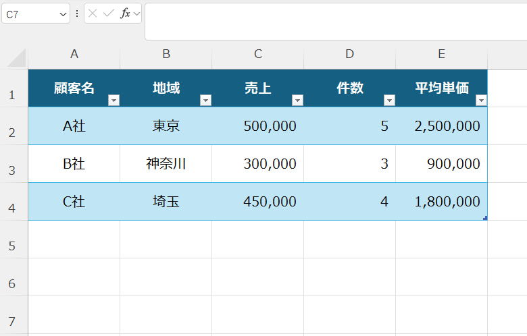Select cell containing 東京
The image size is (527, 336).
pos(166,126)
